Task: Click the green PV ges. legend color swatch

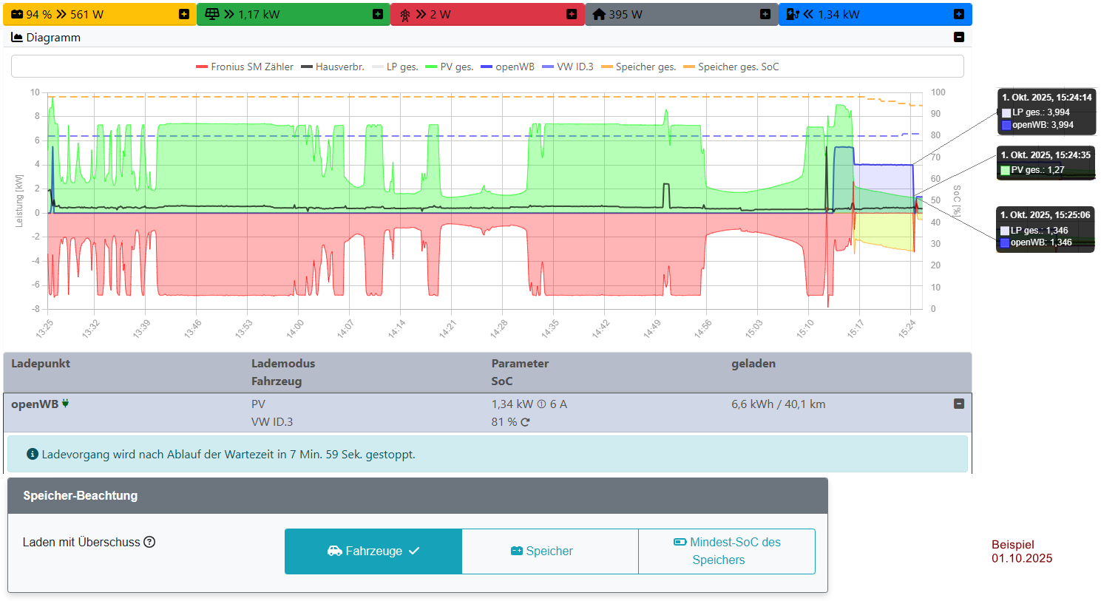Action: click(x=431, y=67)
